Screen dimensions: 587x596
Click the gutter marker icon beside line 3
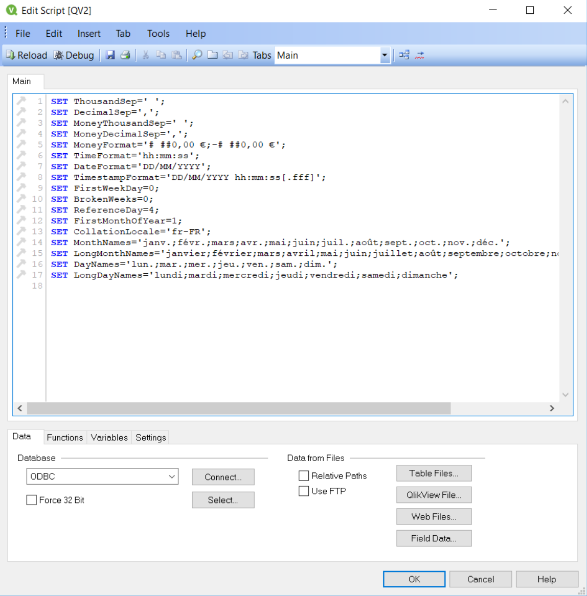pyautogui.click(x=21, y=123)
